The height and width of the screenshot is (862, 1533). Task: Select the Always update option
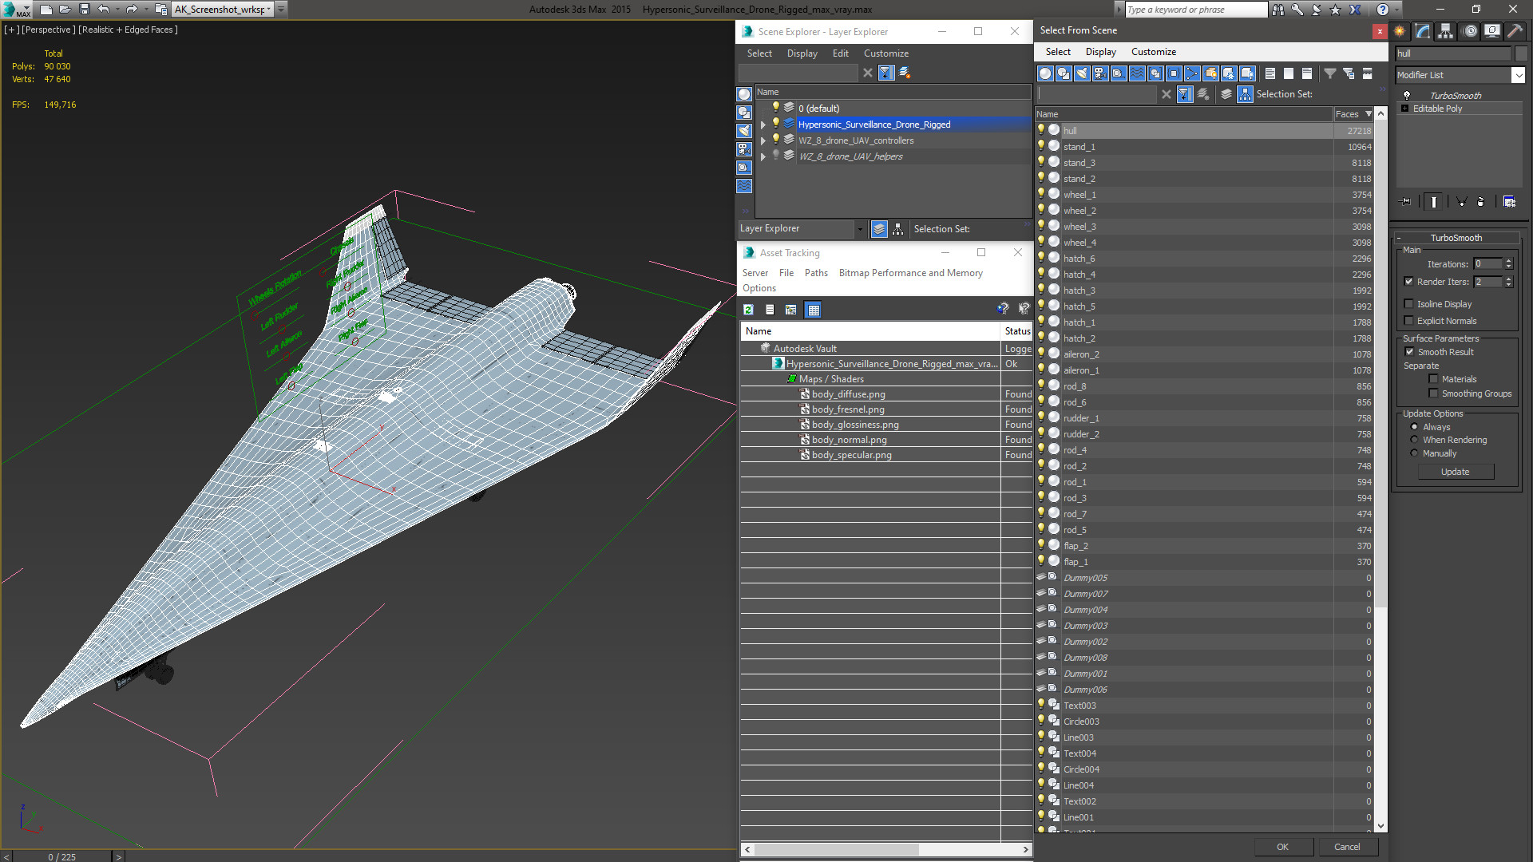click(1414, 427)
